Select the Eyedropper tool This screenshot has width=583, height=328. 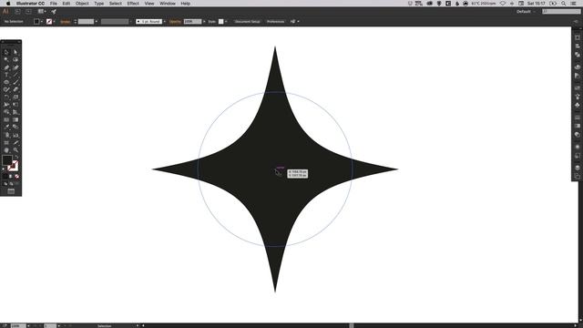[6, 128]
